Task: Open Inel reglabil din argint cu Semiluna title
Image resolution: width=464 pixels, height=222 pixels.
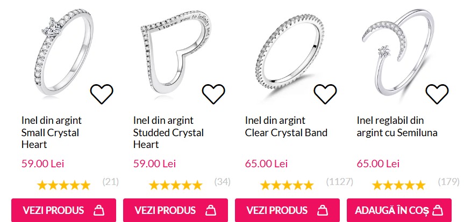Action: [397, 127]
